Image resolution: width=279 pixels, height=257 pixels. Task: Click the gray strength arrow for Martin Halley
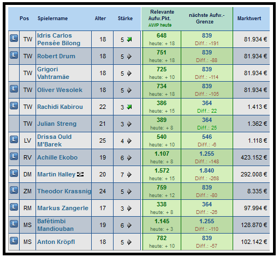coord(129,175)
